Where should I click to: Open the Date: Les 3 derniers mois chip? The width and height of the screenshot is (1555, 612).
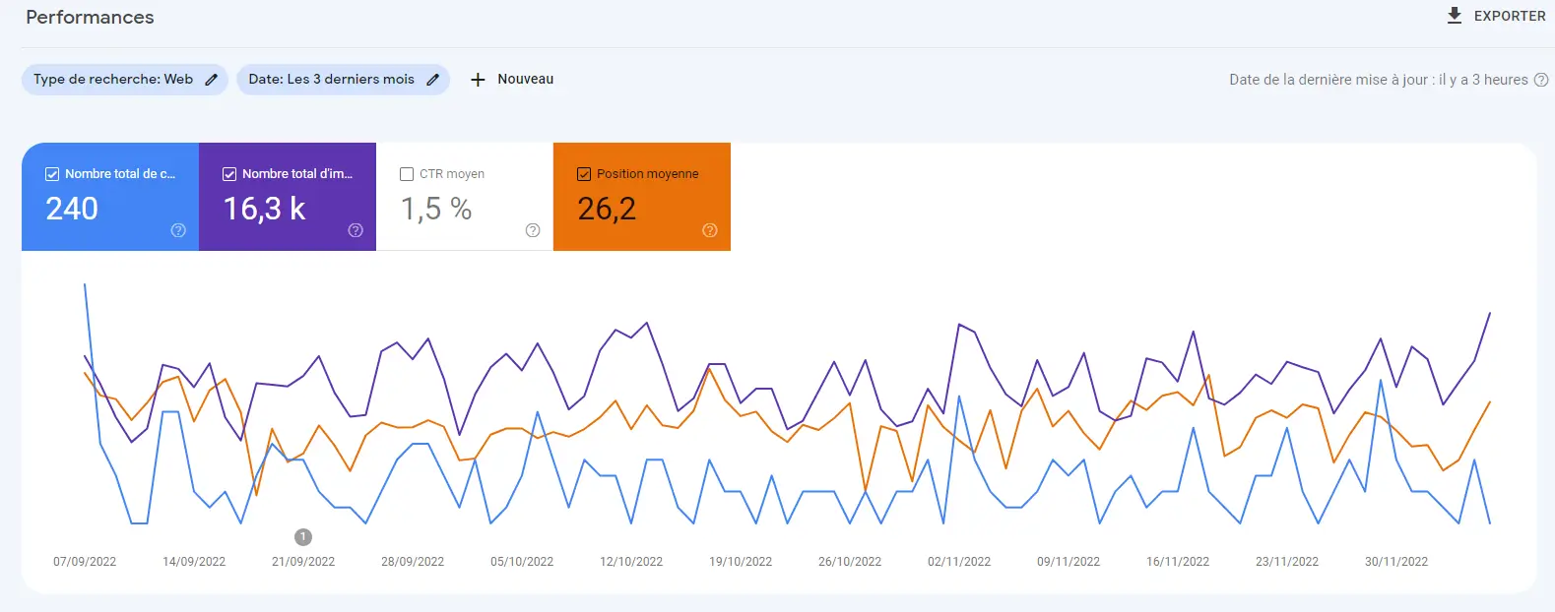(343, 80)
